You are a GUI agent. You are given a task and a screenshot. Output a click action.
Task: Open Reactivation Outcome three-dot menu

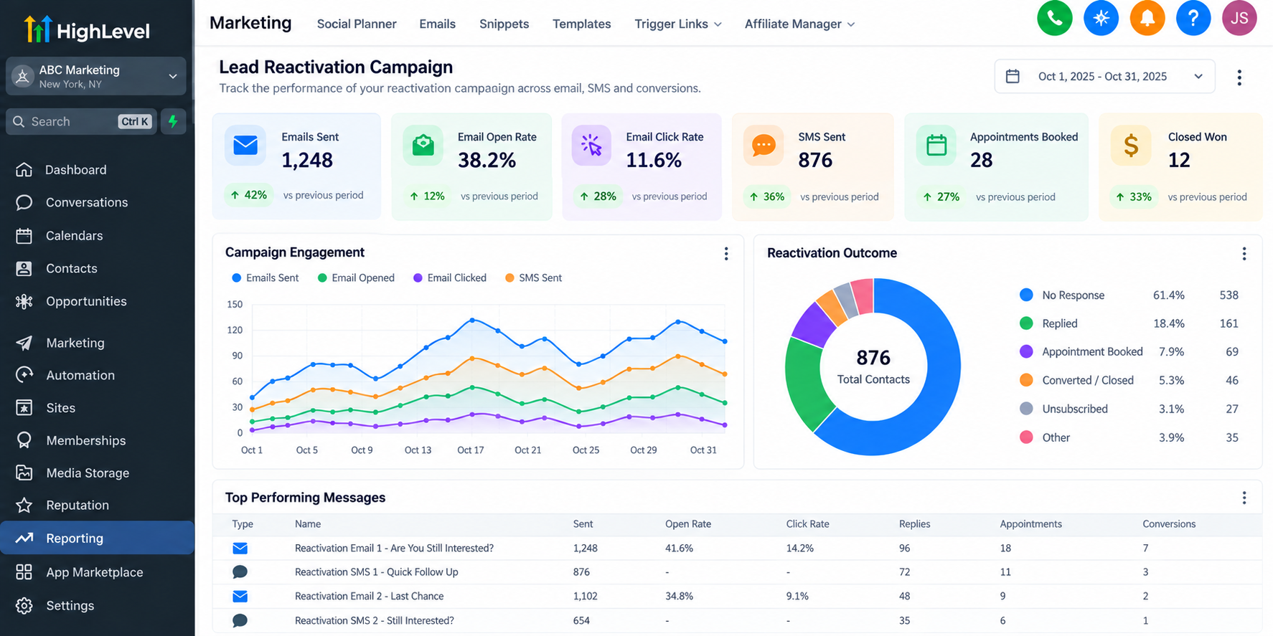tap(1244, 253)
